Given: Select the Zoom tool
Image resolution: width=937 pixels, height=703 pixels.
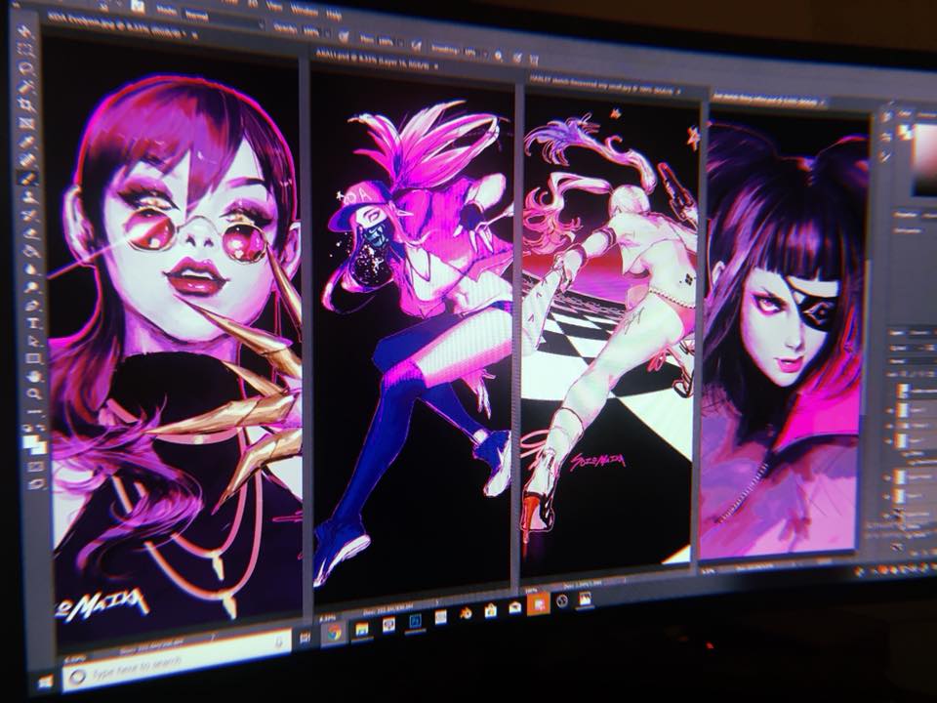Looking at the screenshot, I should pyautogui.click(x=35, y=394).
